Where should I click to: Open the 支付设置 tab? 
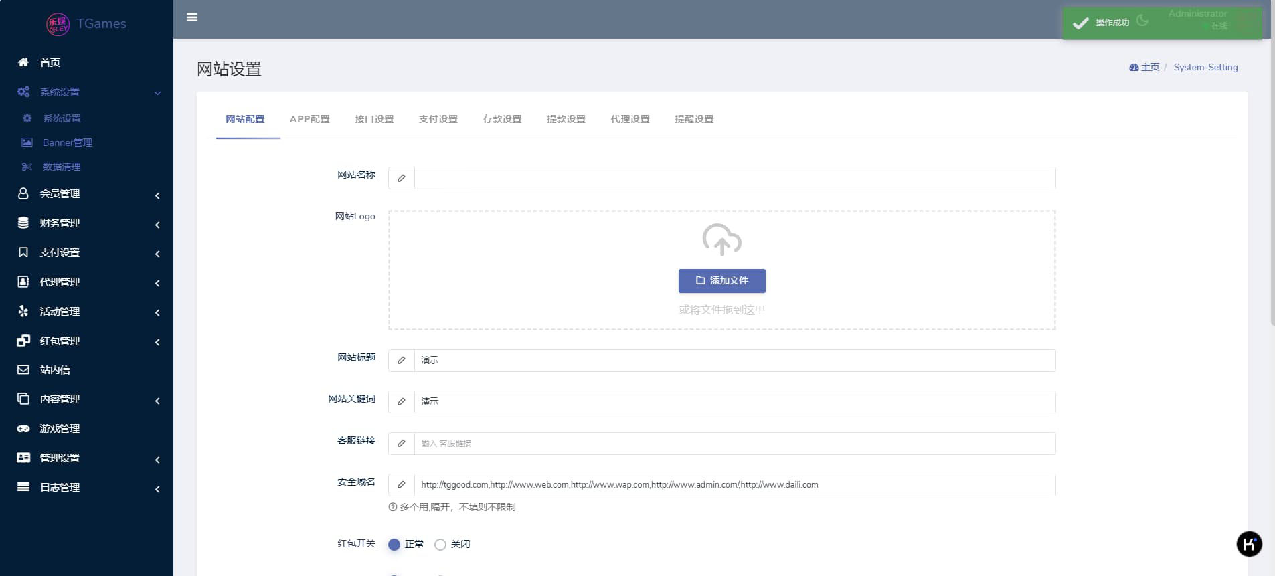438,119
